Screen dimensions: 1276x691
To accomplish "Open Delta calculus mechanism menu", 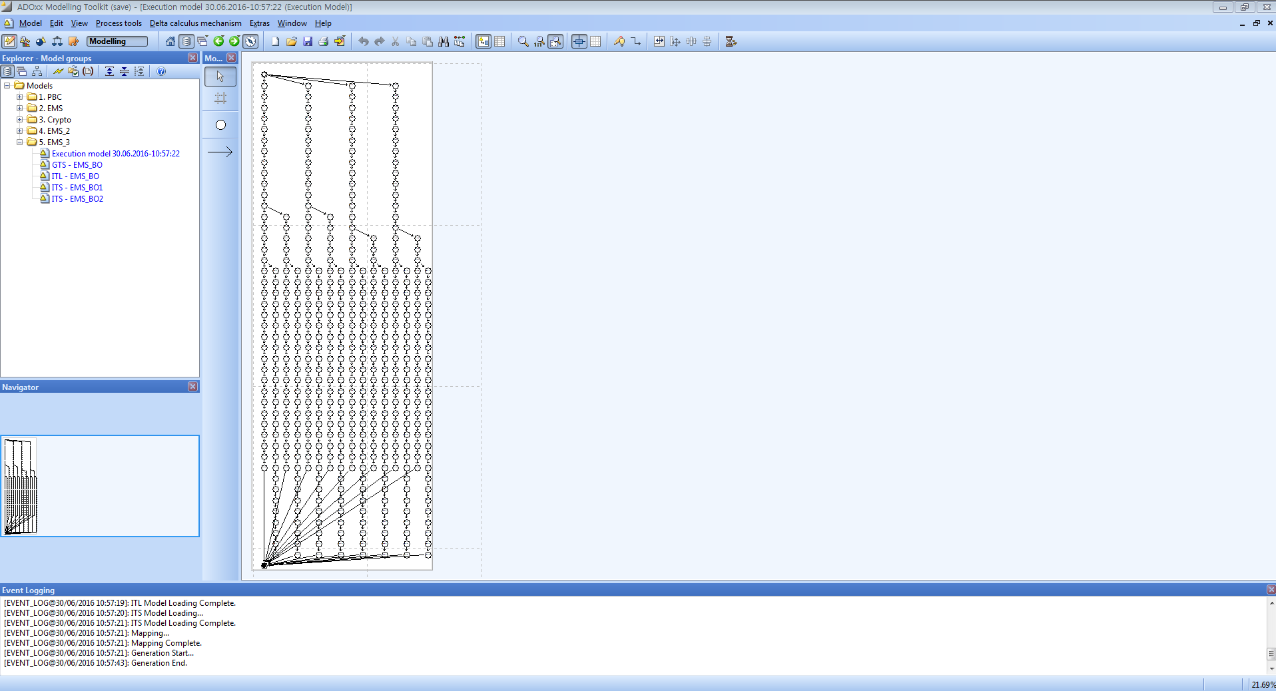I will [x=195, y=23].
